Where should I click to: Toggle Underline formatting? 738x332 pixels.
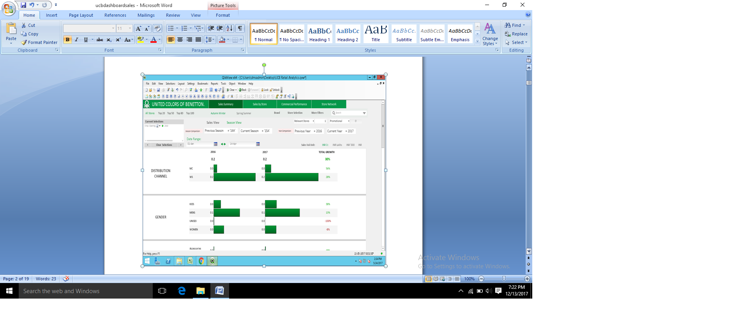[x=86, y=40]
